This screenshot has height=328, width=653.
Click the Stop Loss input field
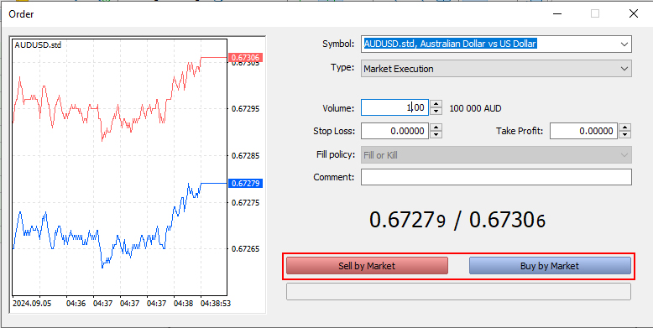pos(394,131)
